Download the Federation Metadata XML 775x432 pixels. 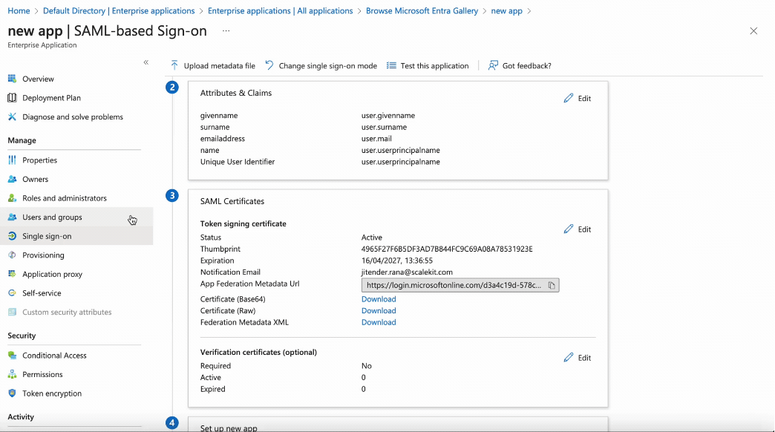click(379, 321)
